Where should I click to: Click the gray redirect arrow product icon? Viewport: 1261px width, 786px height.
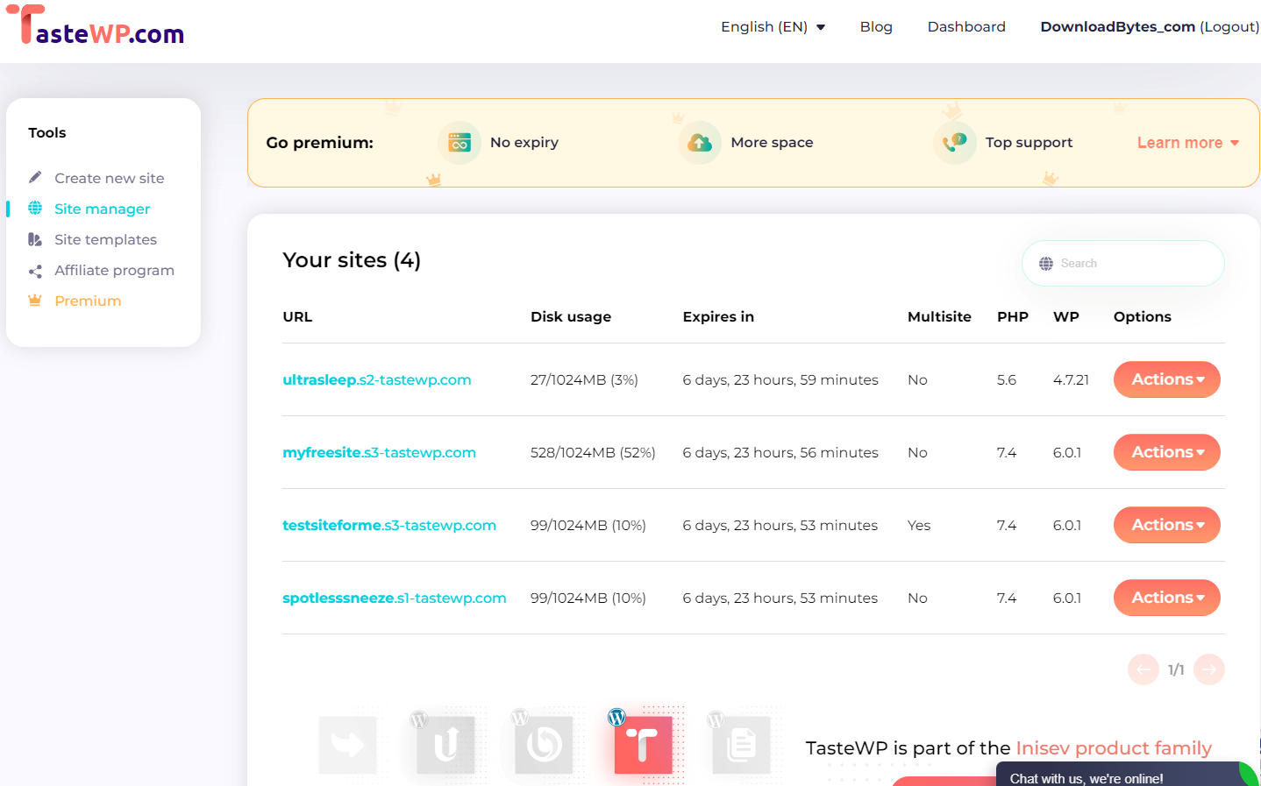coord(348,745)
